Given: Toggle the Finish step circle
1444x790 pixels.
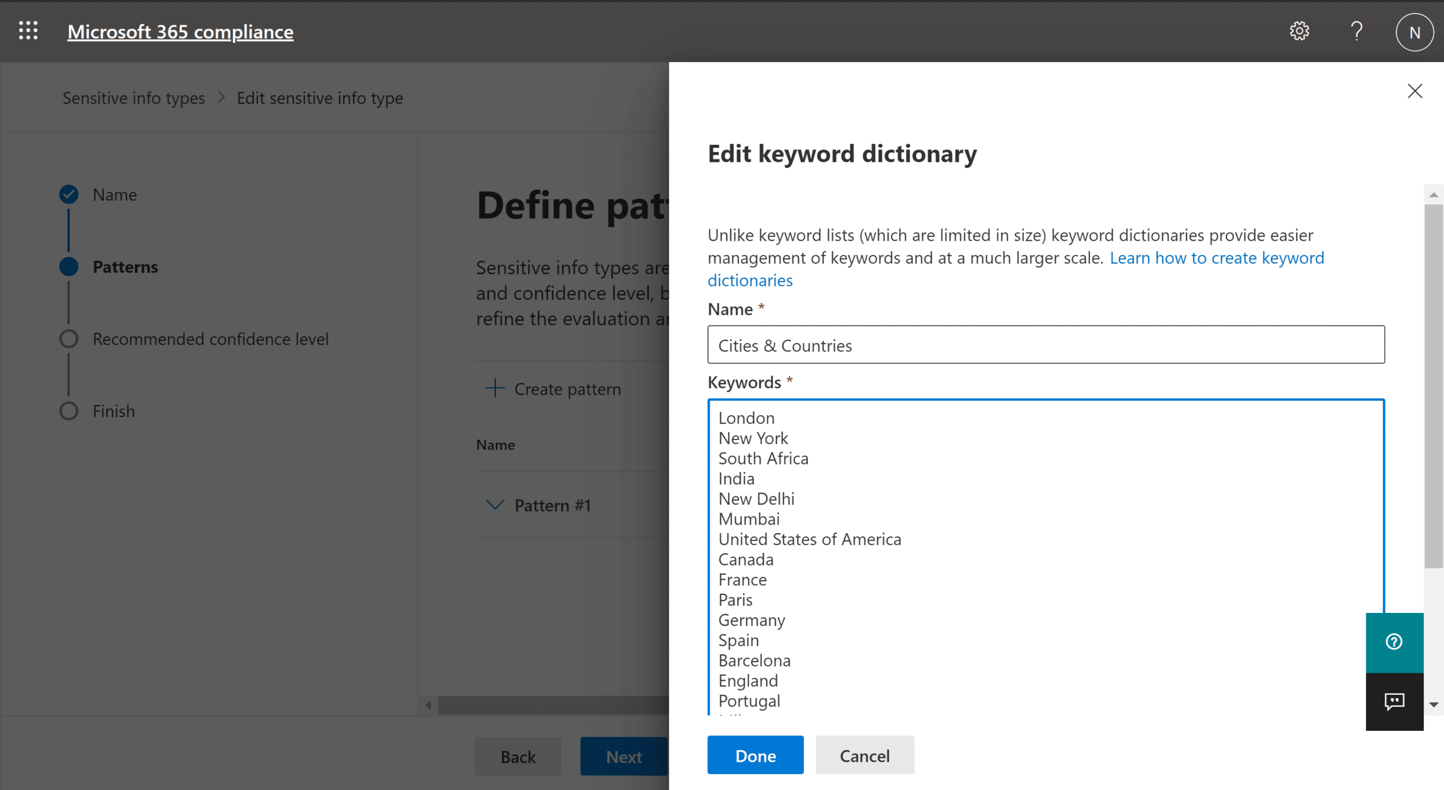Looking at the screenshot, I should (67, 409).
